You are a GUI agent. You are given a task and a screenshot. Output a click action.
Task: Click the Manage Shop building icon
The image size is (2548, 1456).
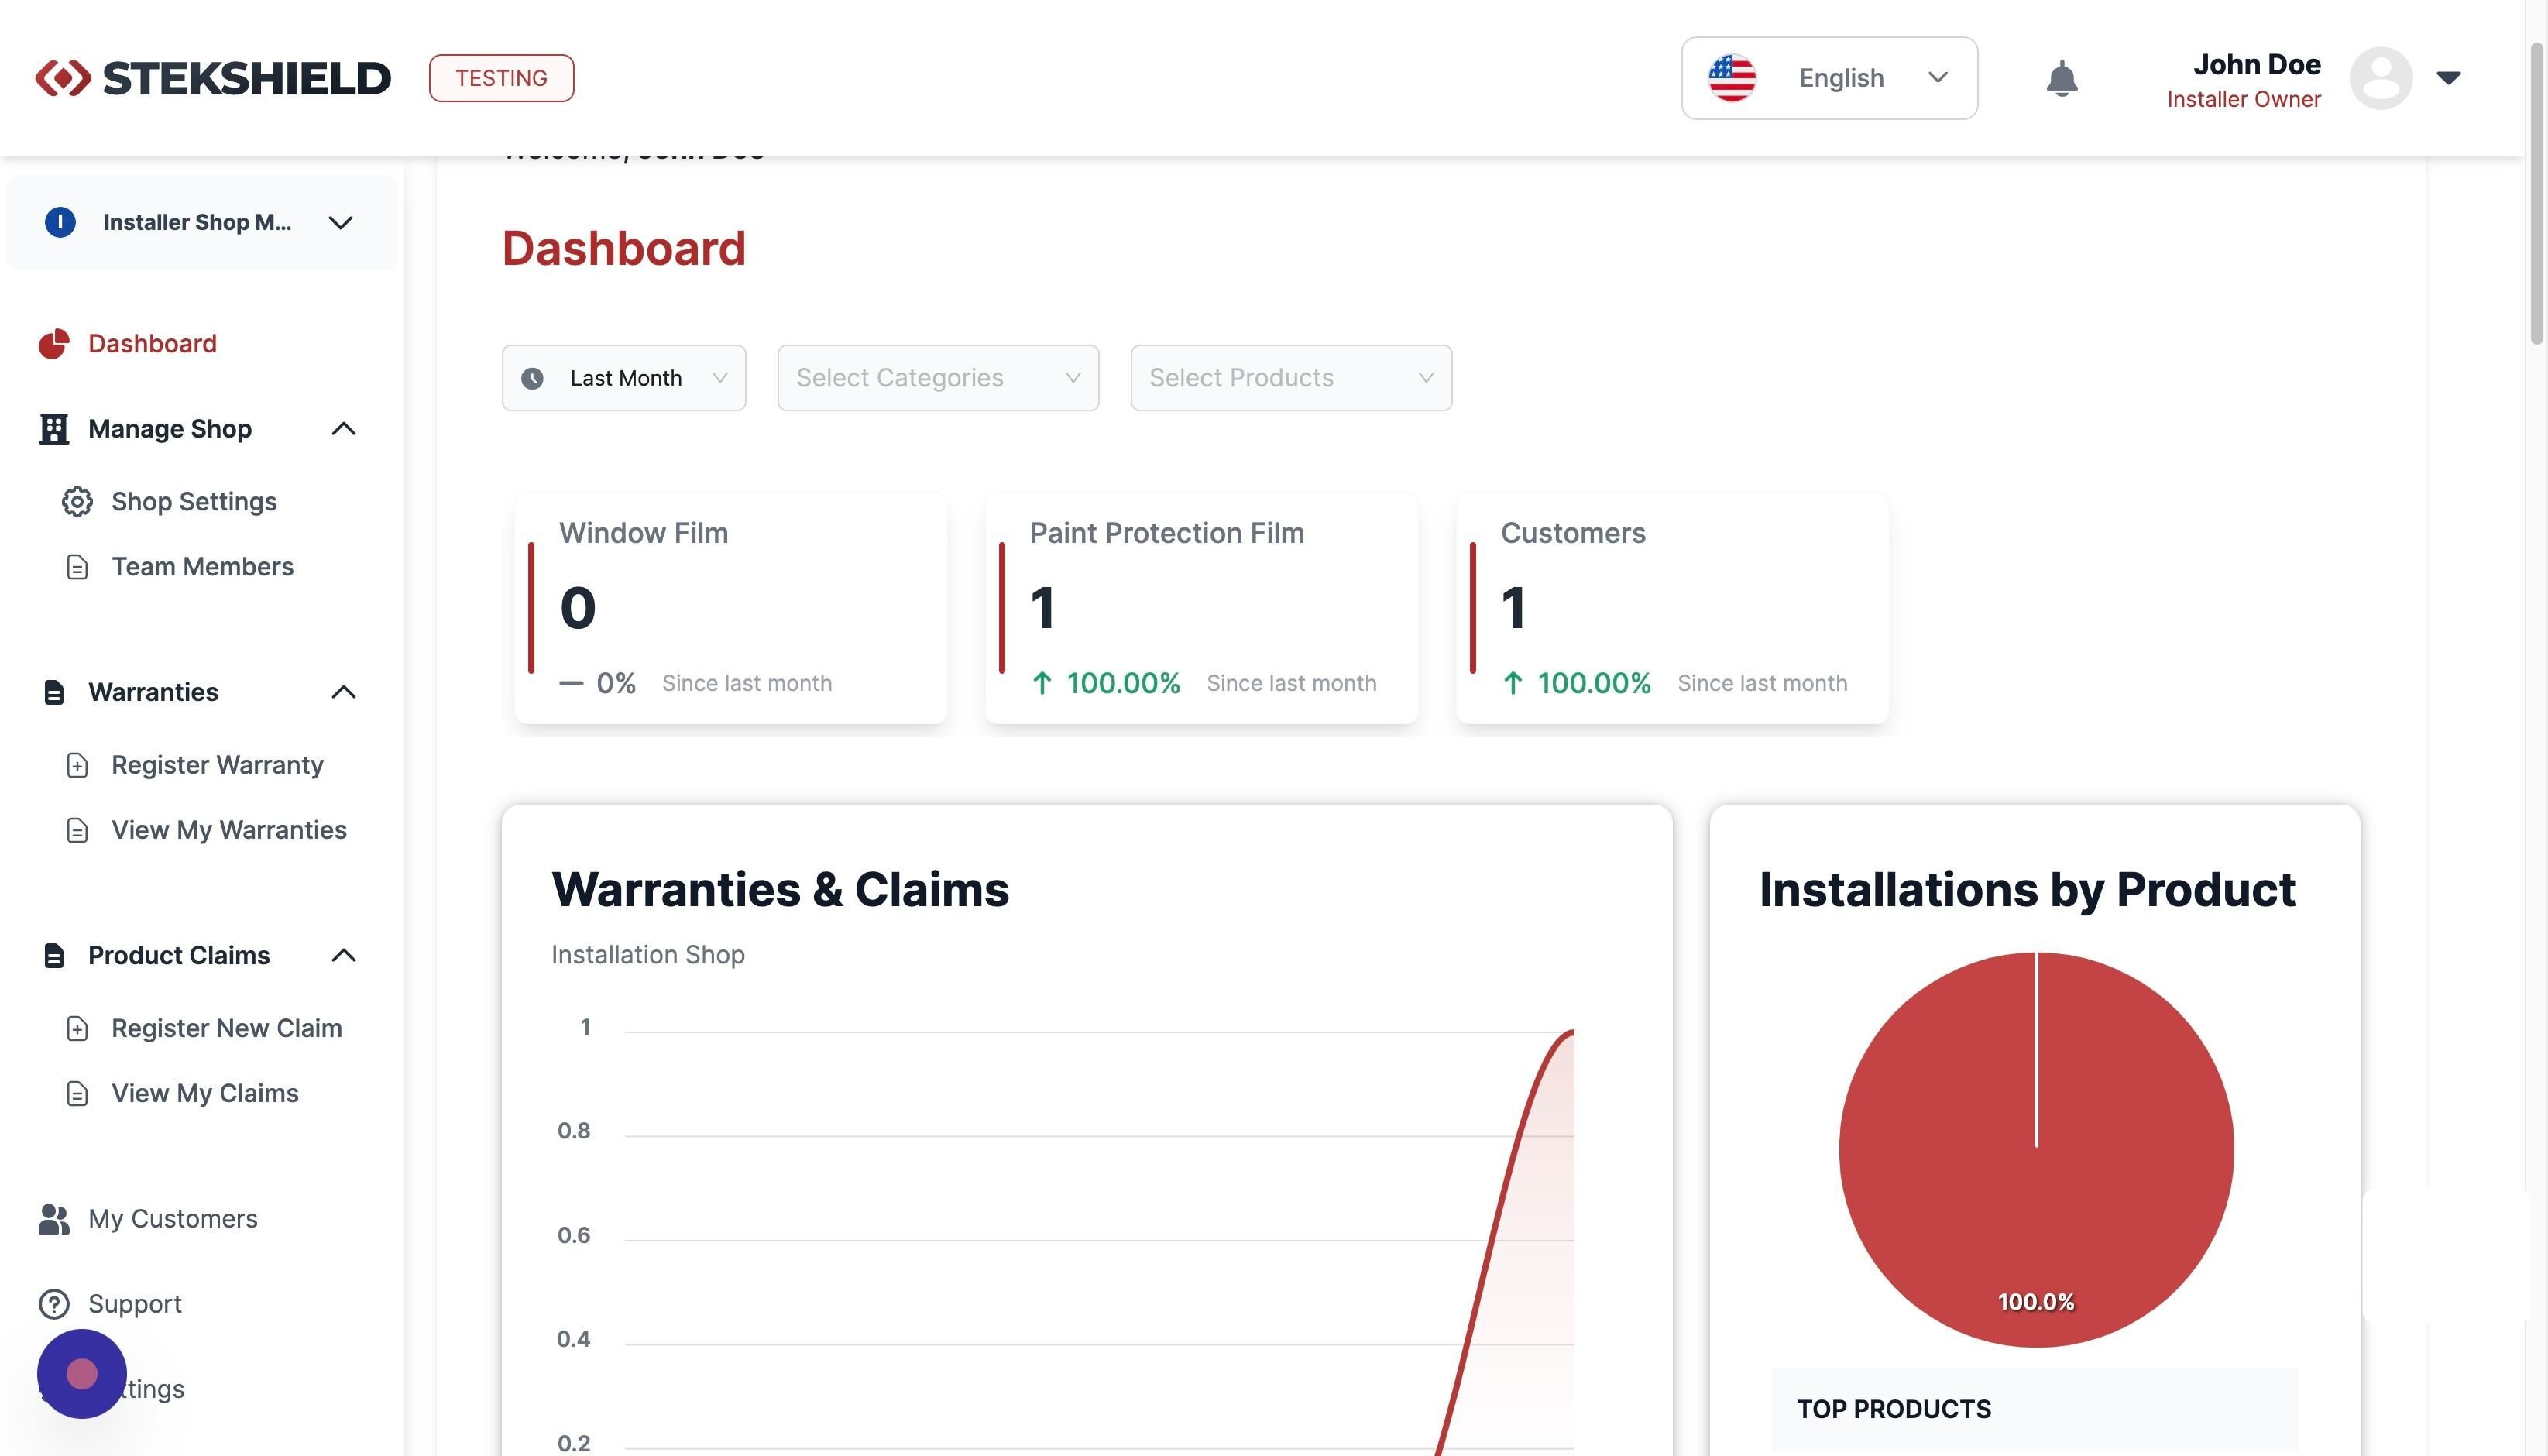pos(54,429)
